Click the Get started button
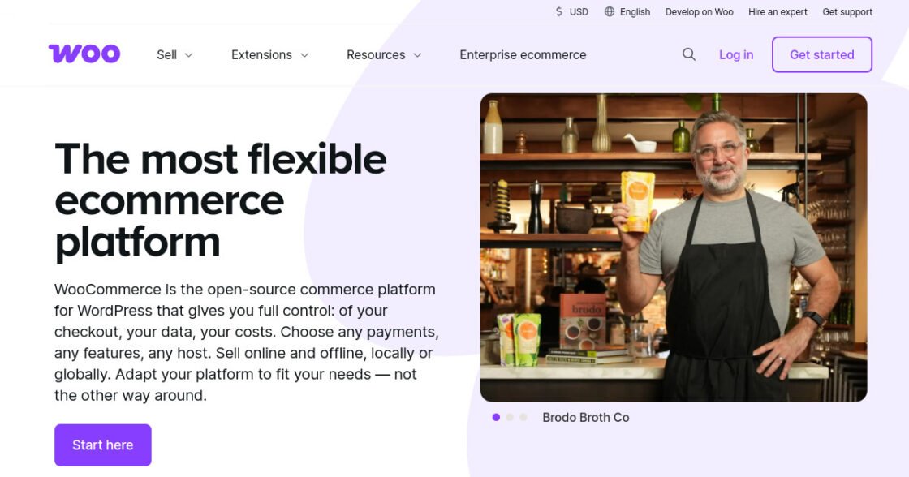The width and height of the screenshot is (909, 477). coord(822,54)
